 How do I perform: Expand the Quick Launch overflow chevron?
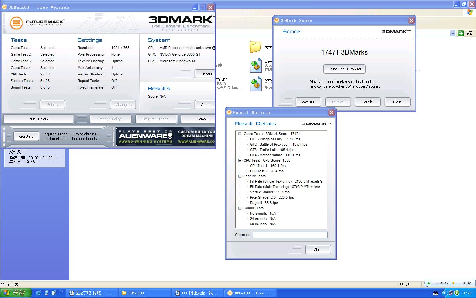click(61, 292)
